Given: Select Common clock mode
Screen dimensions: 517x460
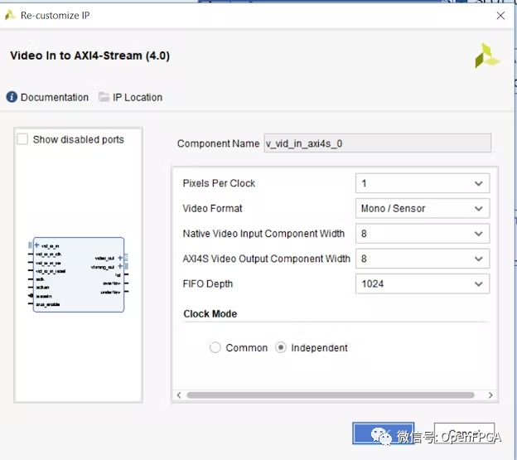Looking at the screenshot, I should tap(216, 348).
